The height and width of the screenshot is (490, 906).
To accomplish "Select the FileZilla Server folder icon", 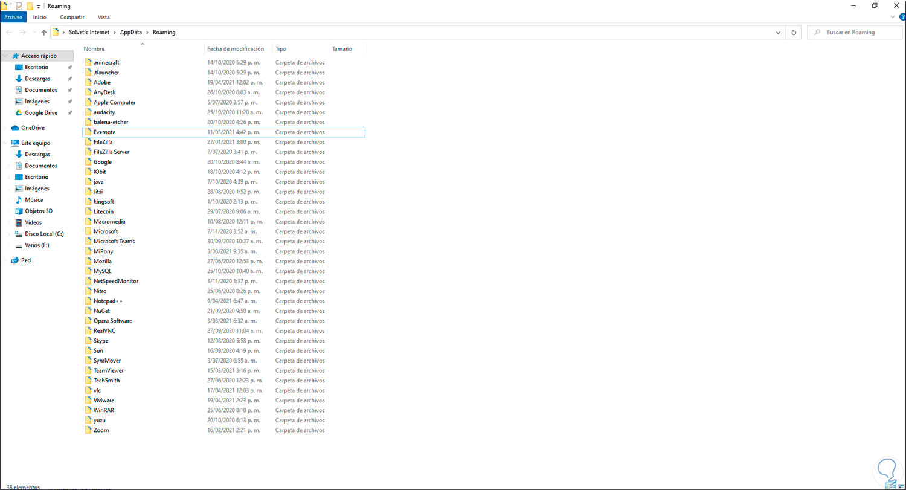I will click(88, 152).
